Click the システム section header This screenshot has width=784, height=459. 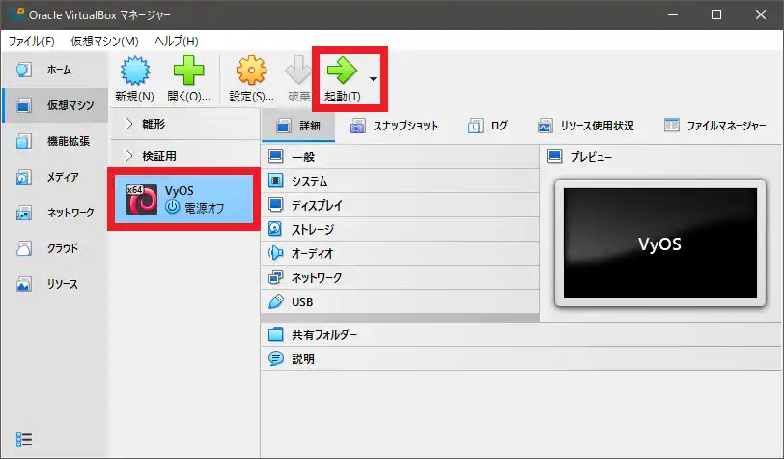click(400, 181)
